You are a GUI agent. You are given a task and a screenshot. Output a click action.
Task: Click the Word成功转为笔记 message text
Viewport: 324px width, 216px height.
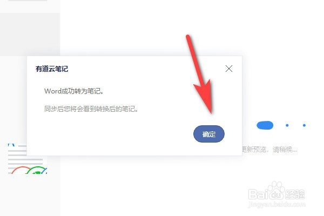(x=74, y=91)
